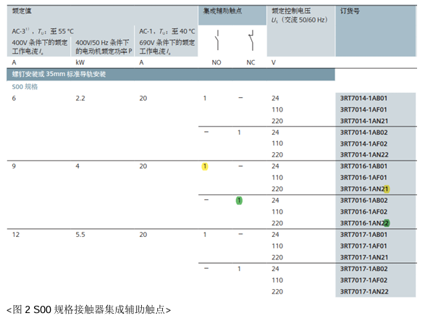Click the 4 kW power value

pyautogui.click(x=77, y=166)
